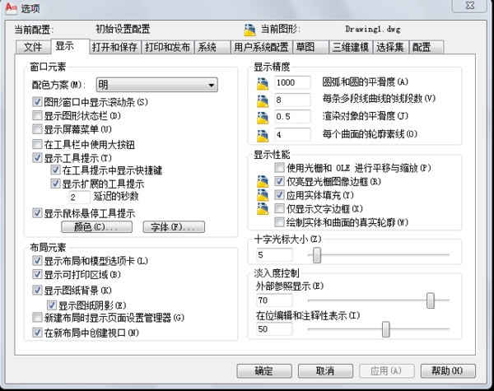Image resolution: width=494 pixels, height=391 pixels.
Task: Uncheck the 显示图纸阴影 option
Action: tap(50, 304)
